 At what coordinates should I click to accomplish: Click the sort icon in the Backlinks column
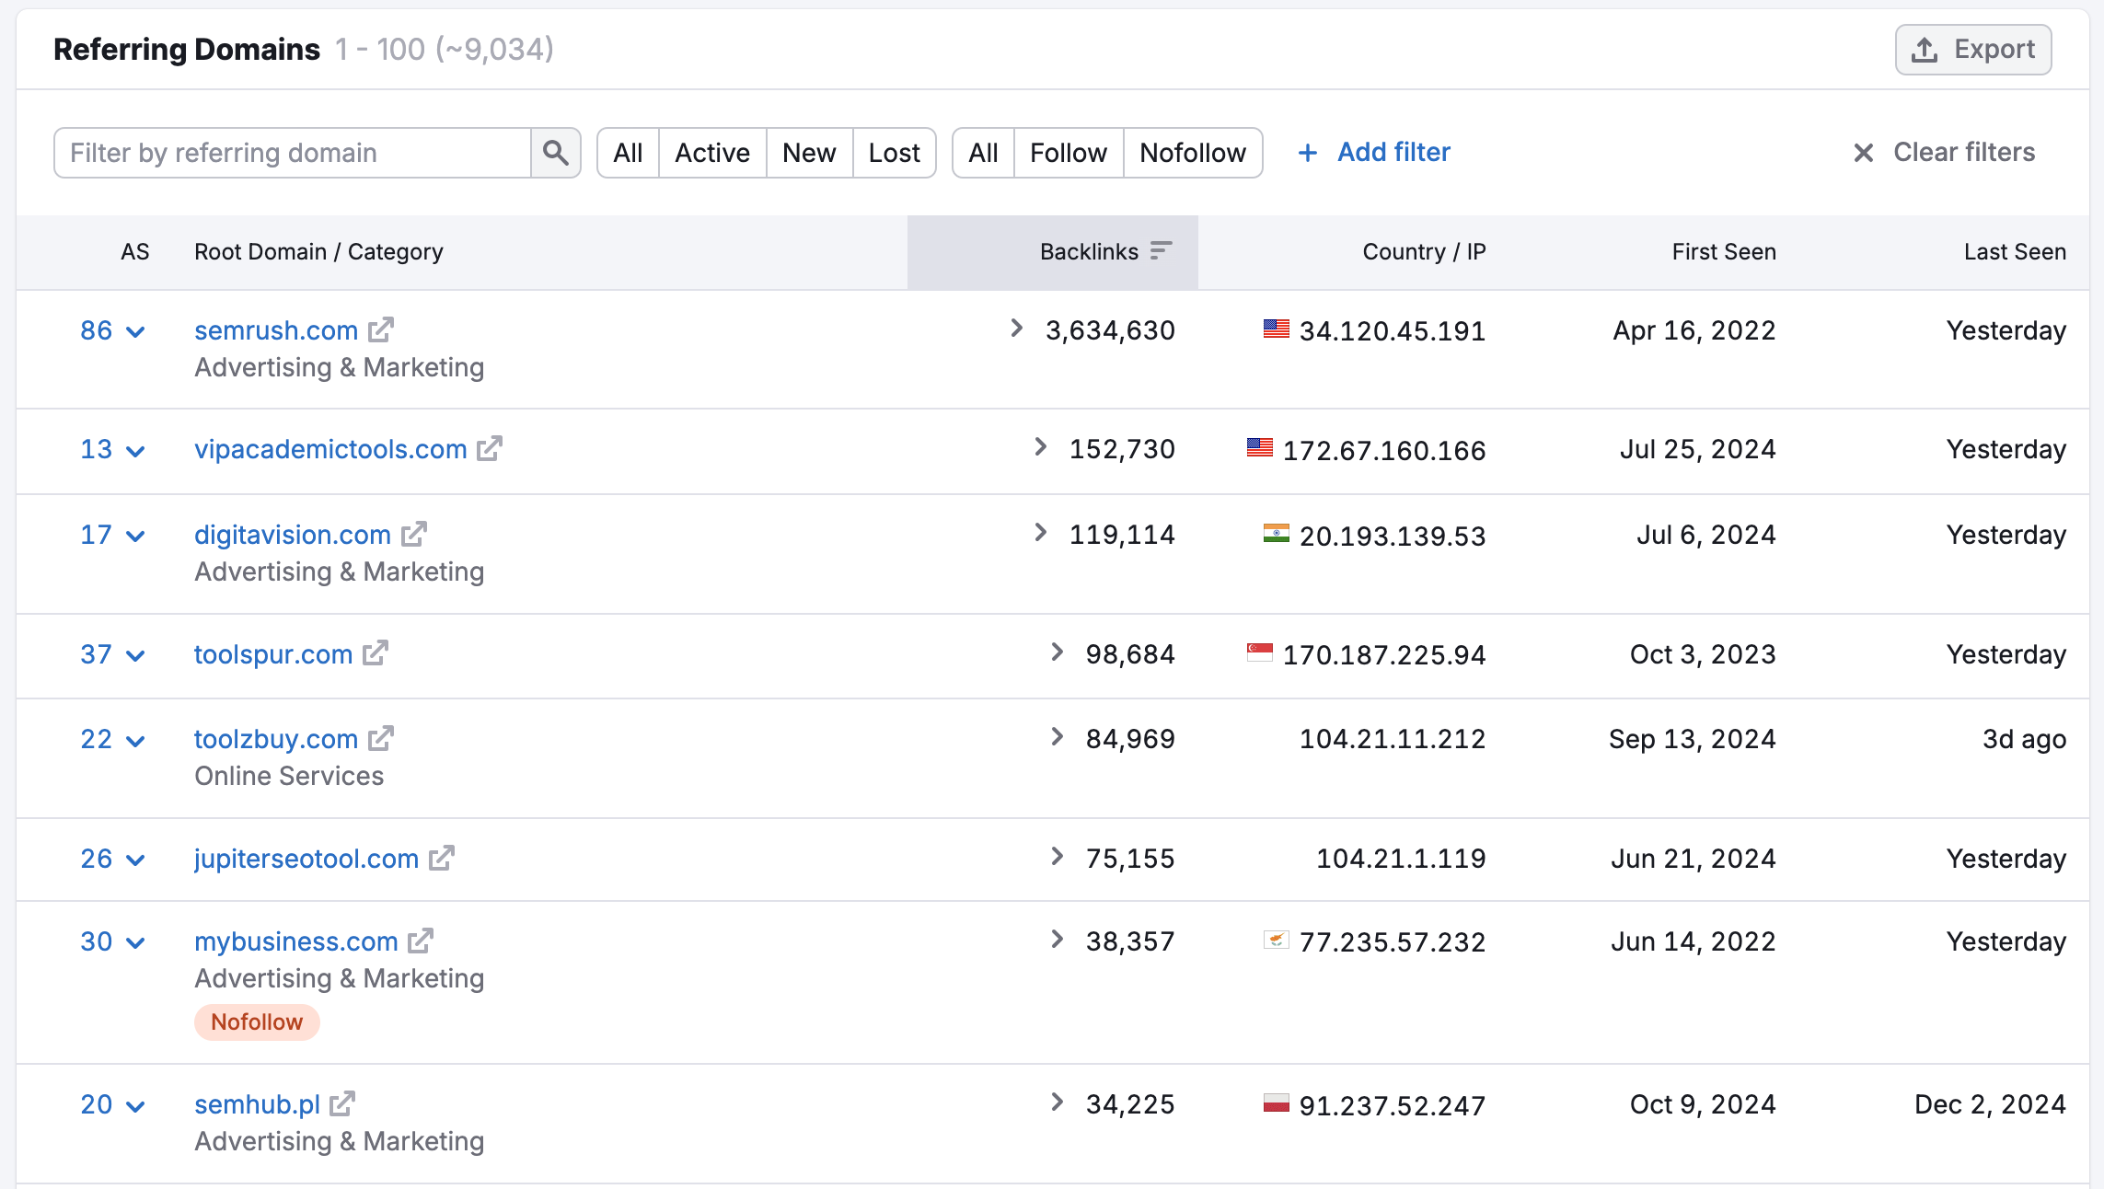point(1161,250)
